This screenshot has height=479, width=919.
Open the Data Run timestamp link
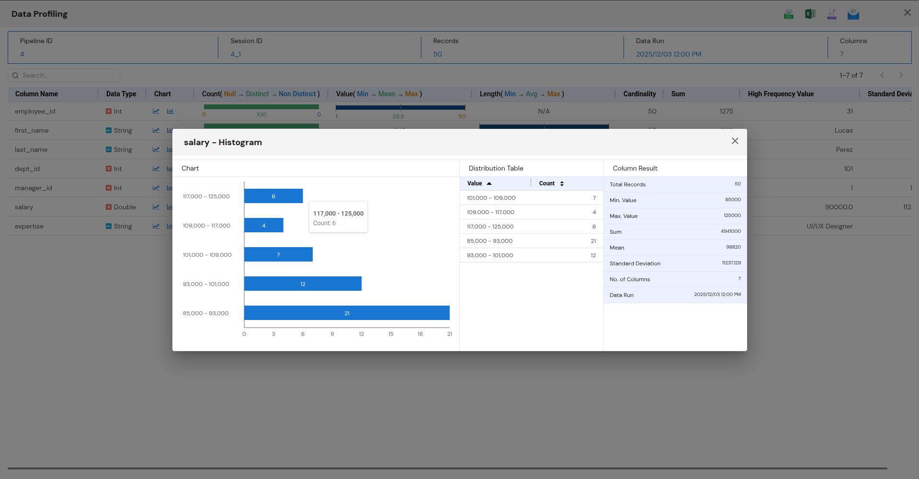coord(668,54)
